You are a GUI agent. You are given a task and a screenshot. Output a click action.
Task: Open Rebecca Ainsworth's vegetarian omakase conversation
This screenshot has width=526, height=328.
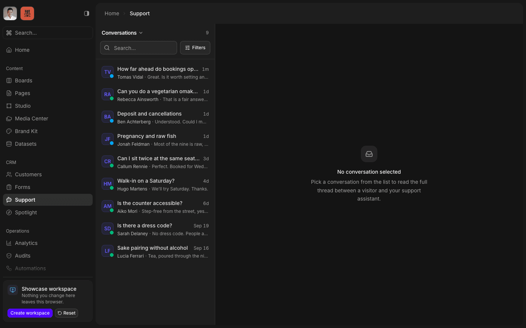point(155,95)
